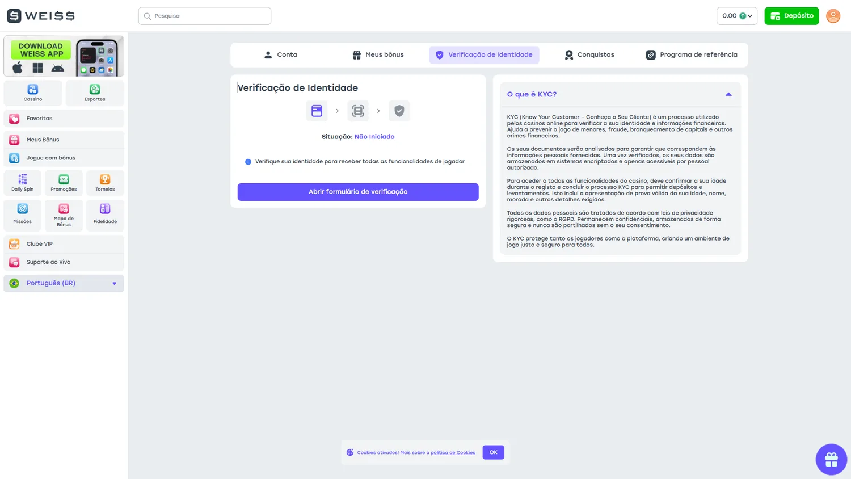
Task: Click the shield verification step icon
Action: [399, 111]
